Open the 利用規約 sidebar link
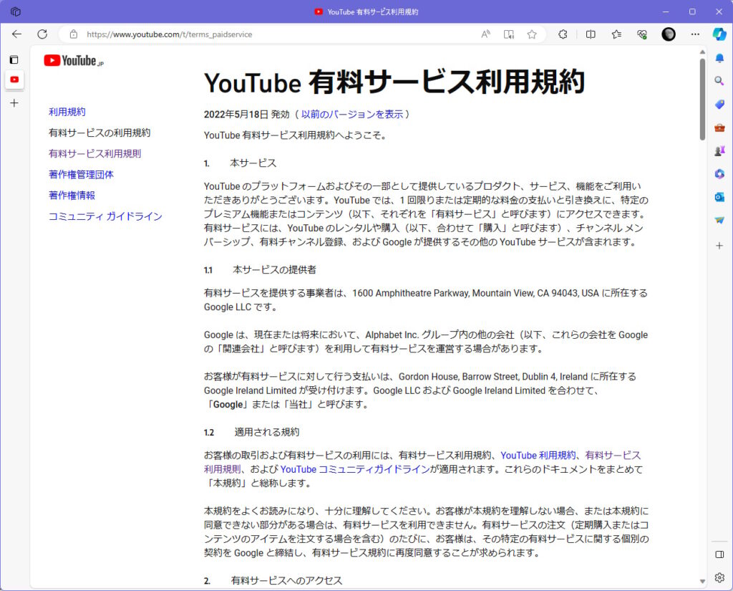Viewport: 733px width, 591px height. click(67, 112)
